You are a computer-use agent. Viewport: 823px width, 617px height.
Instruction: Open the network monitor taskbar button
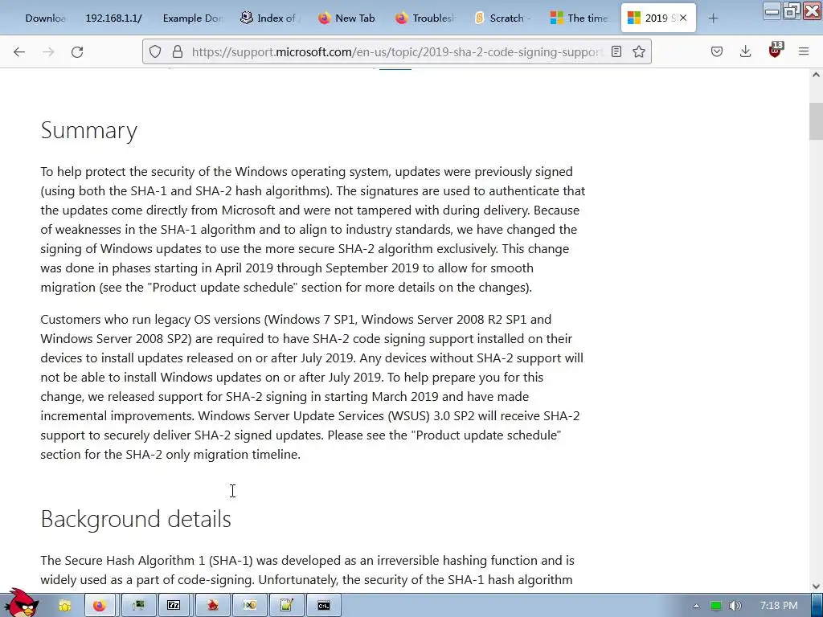coord(138,606)
